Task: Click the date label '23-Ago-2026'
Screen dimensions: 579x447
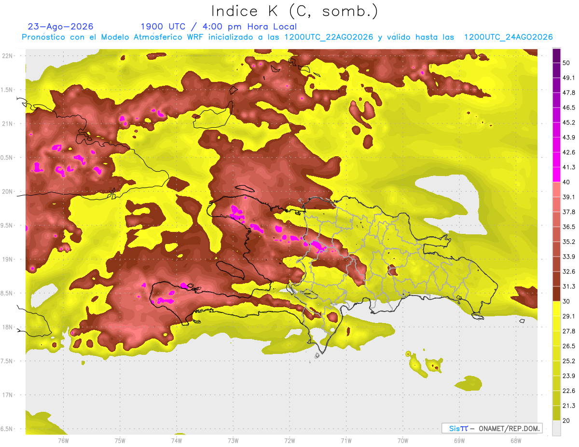Action: tap(61, 27)
